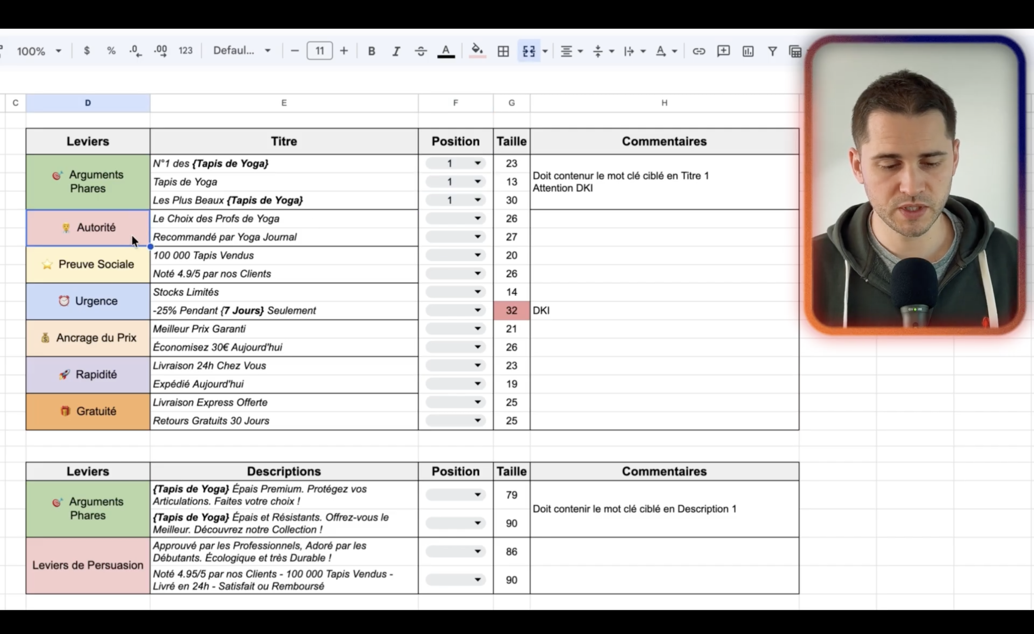
Task: Toggle italic formatting
Action: click(x=396, y=51)
